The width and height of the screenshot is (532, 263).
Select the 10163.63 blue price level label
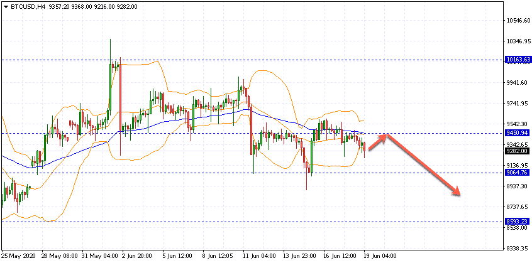(x=518, y=60)
